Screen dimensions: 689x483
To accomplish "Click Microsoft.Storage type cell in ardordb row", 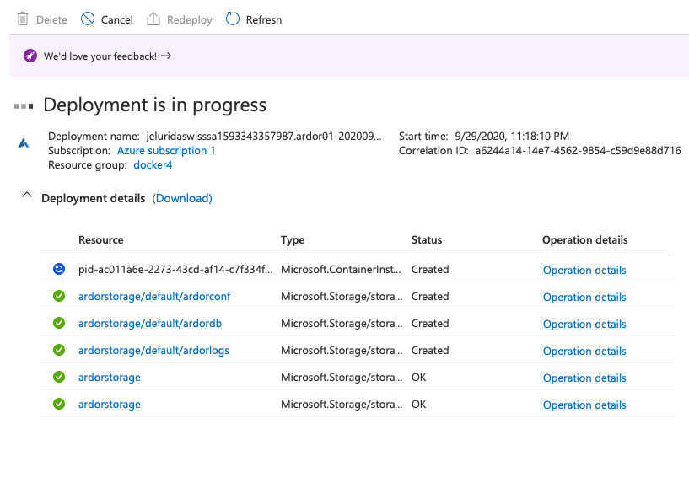I will coord(342,323).
